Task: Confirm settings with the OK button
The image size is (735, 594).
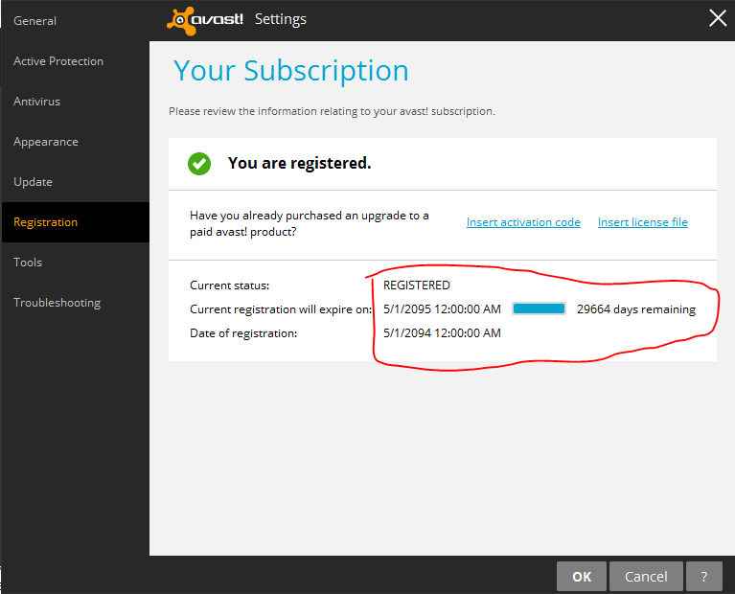Action: (x=582, y=576)
